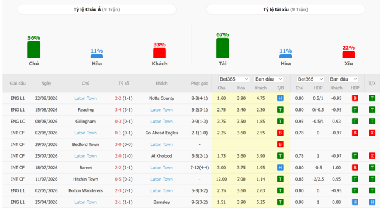Click blue H HDP badge in Barnsley row
Image resolution: width=380 pixels, height=215 pixels.
pos(355,202)
